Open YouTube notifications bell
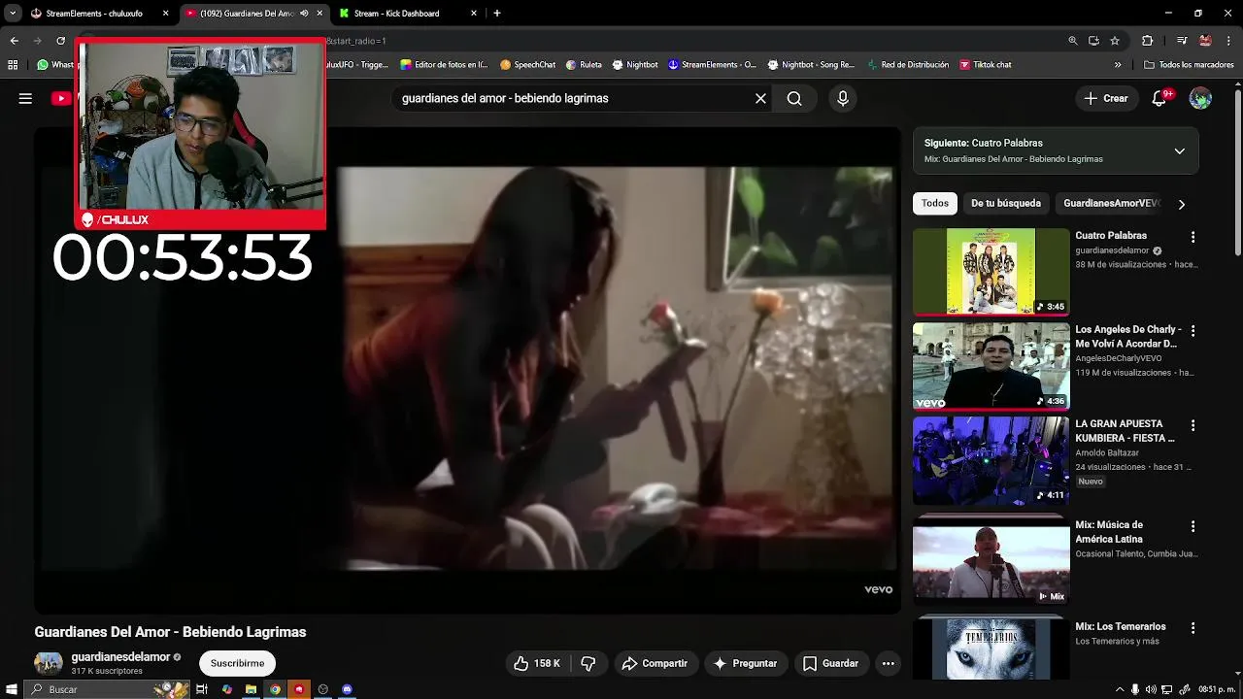 1159,98
